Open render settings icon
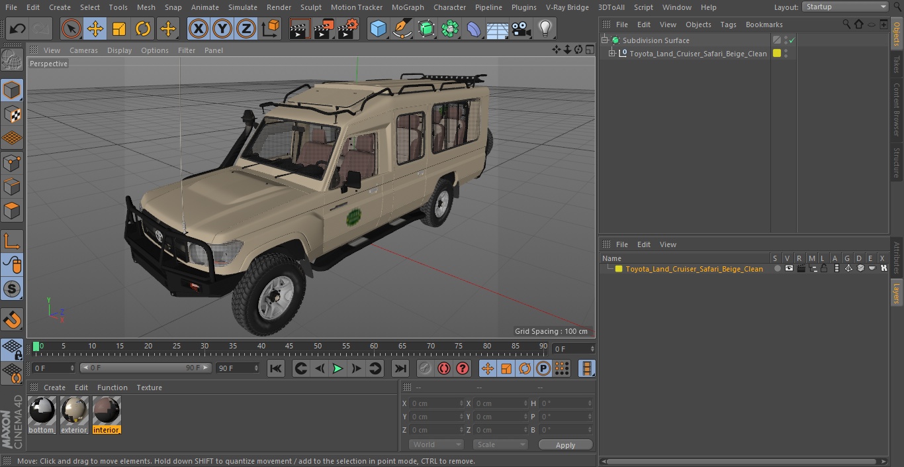 (x=348, y=28)
